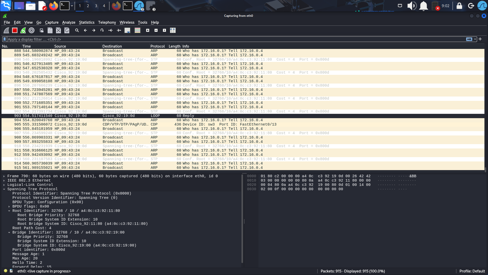Select packet 905 CDP Device ID sw3 row
This screenshot has height=275, width=488.
pos(243,125)
